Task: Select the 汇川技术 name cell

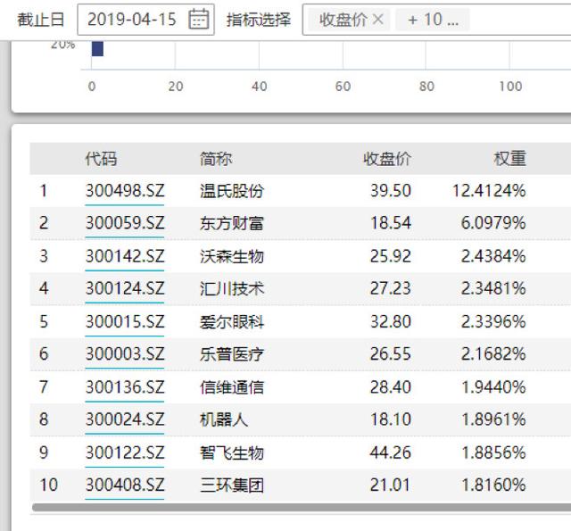Action: [232, 288]
